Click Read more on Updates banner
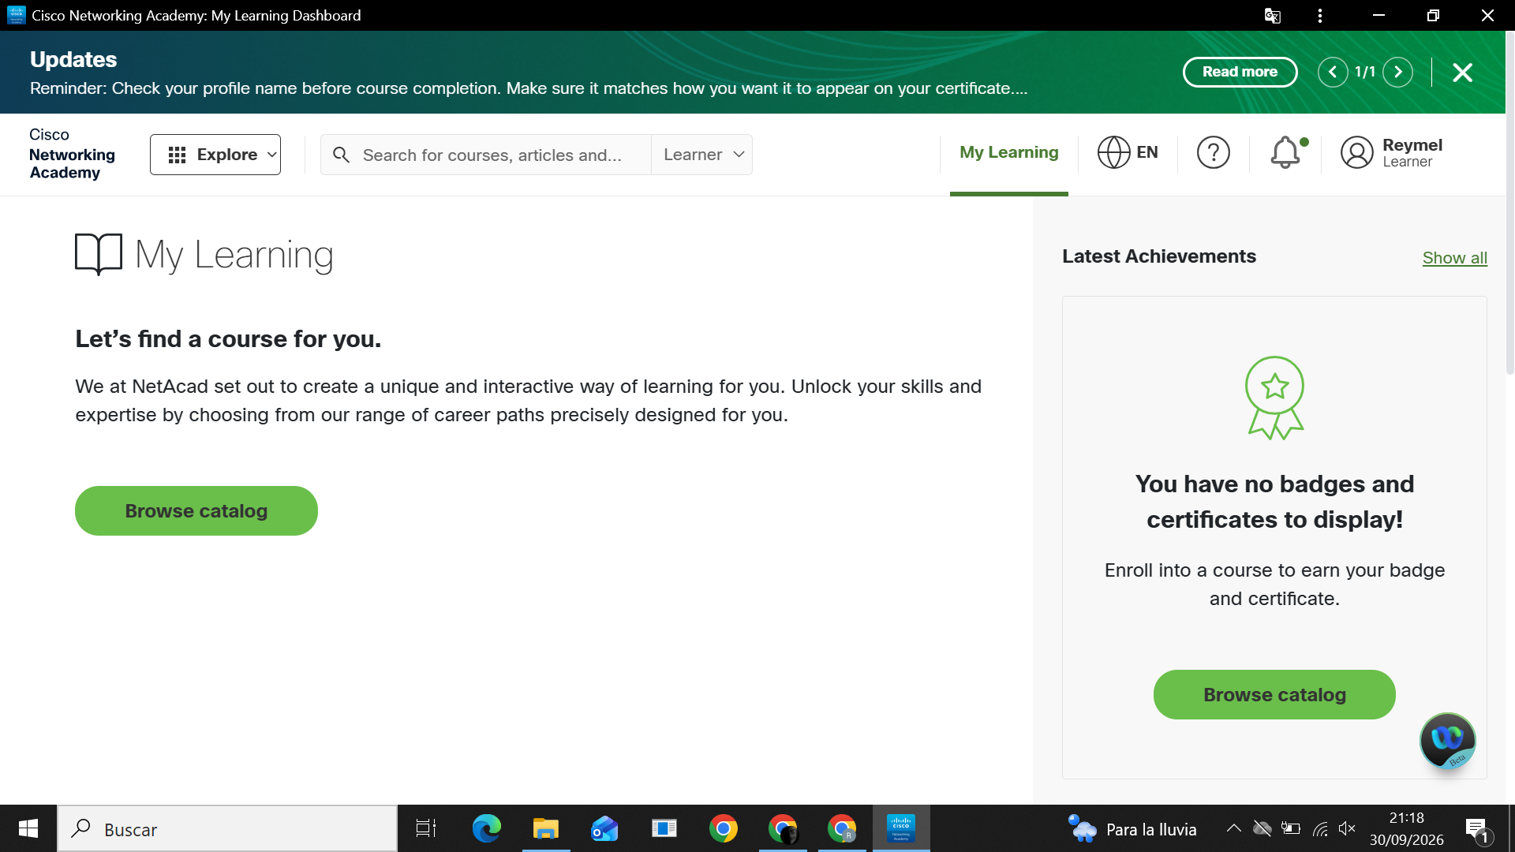The height and width of the screenshot is (852, 1515). pyautogui.click(x=1240, y=72)
